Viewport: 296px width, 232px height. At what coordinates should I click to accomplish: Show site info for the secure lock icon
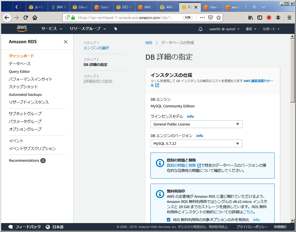pyautogui.click(x=73, y=18)
